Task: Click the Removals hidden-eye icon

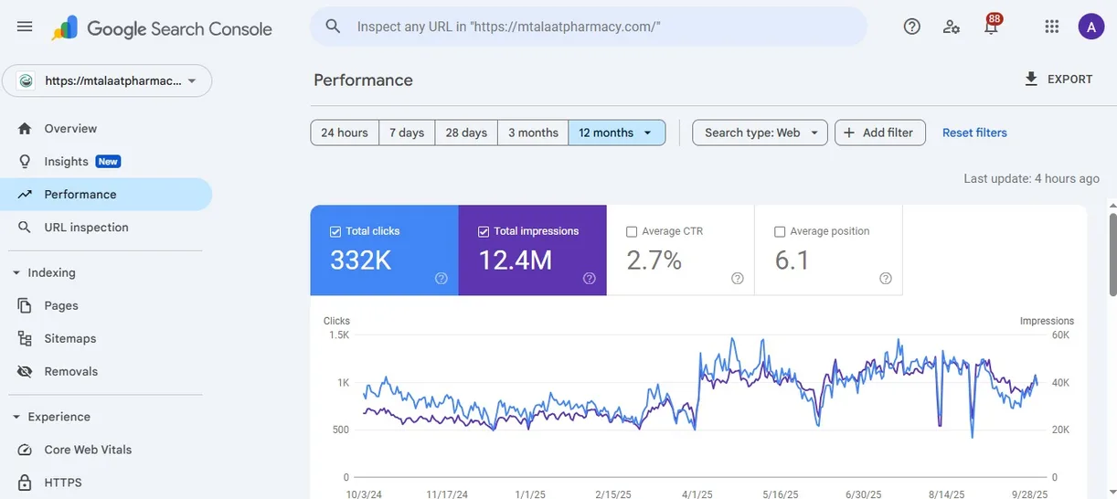Action: [26, 372]
